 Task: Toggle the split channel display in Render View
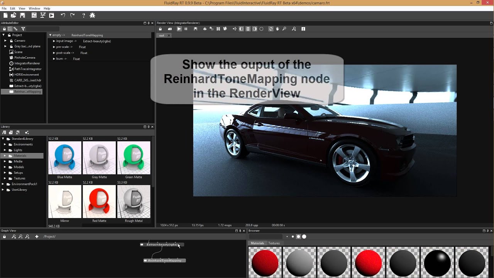(x=248, y=29)
